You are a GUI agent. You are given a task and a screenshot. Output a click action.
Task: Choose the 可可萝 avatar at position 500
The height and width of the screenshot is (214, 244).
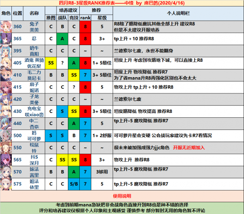click(x=6, y=135)
